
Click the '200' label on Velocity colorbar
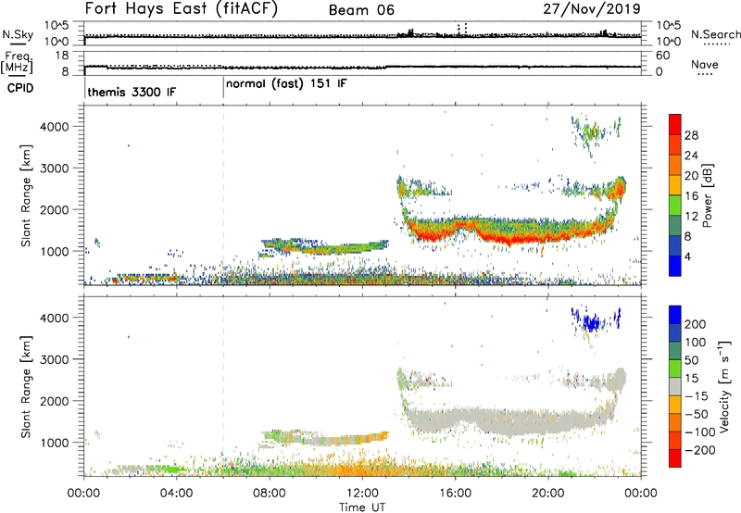click(696, 324)
